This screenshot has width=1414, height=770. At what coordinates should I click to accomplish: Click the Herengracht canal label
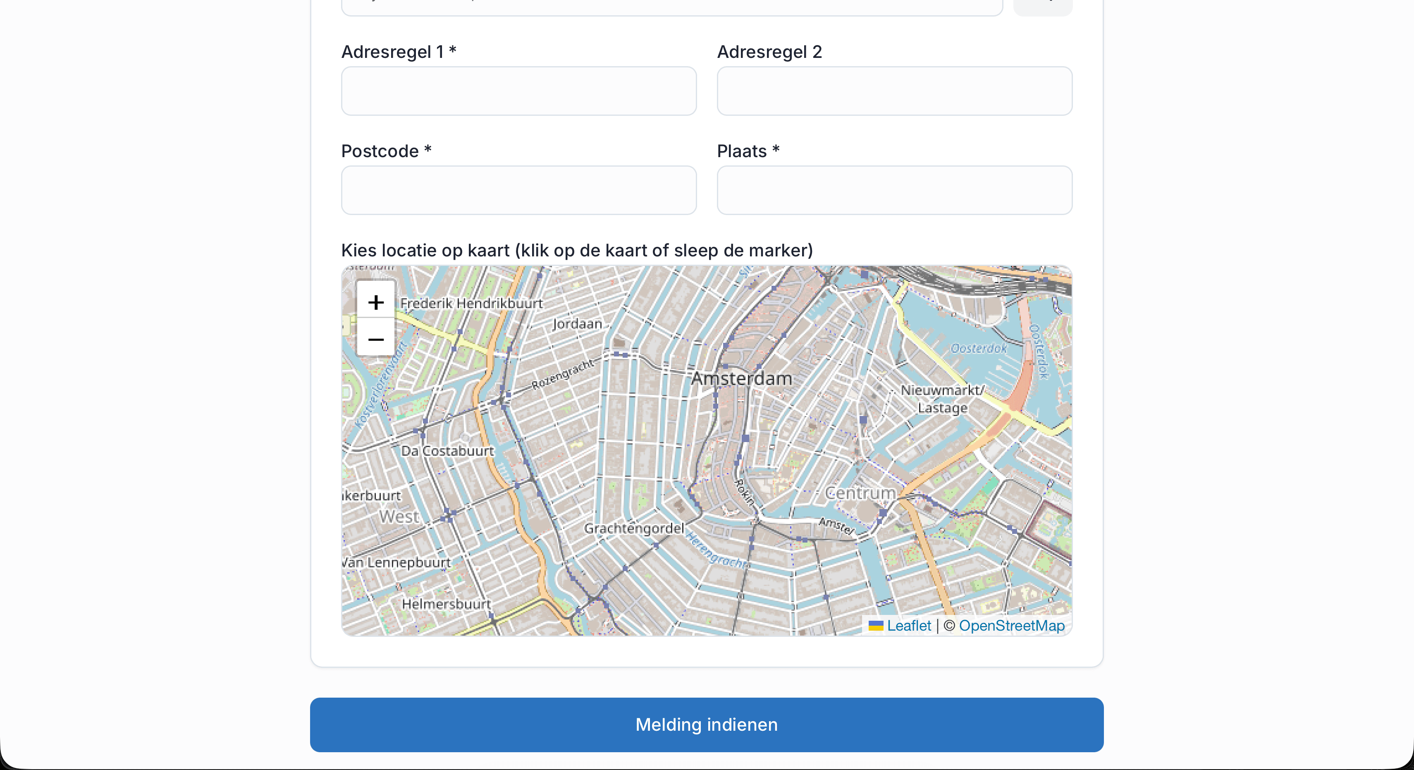click(x=717, y=550)
